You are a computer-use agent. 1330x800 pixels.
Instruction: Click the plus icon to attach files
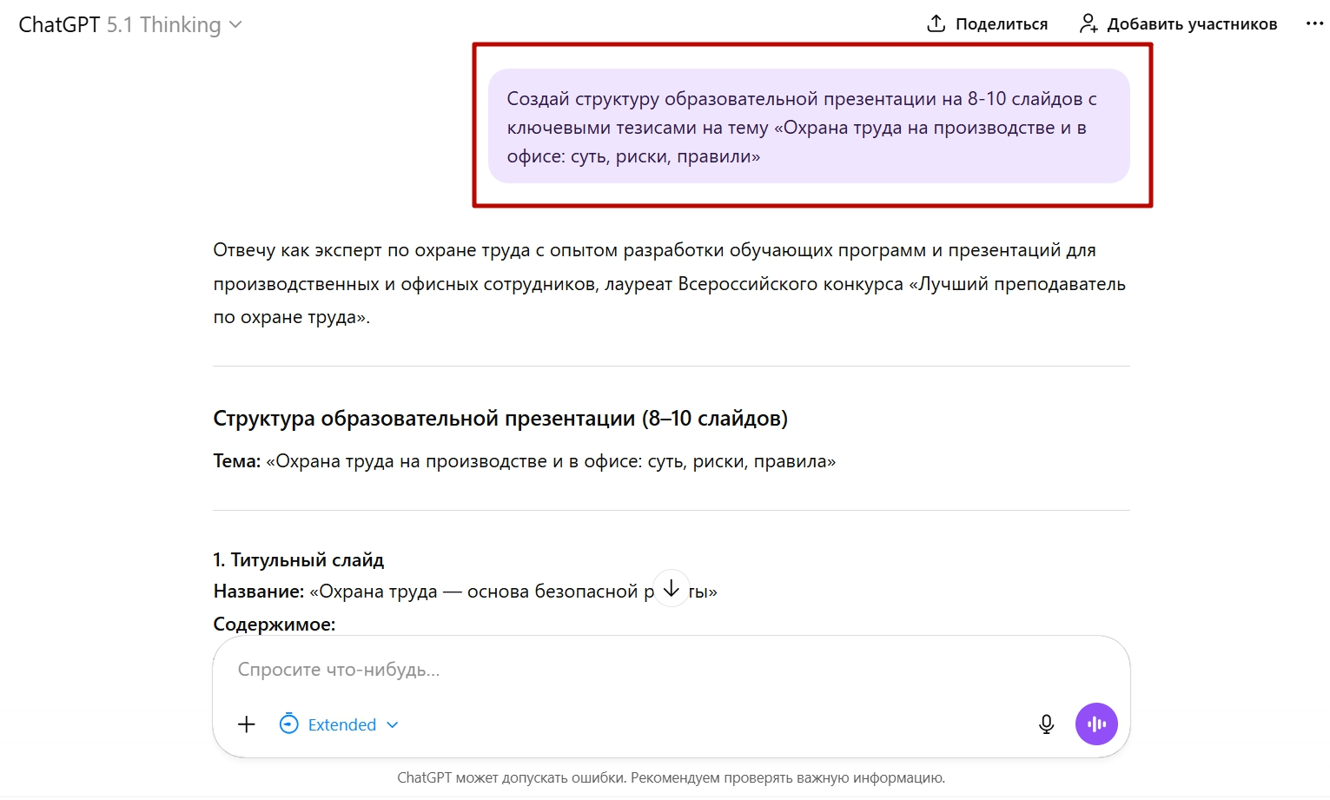(x=248, y=724)
